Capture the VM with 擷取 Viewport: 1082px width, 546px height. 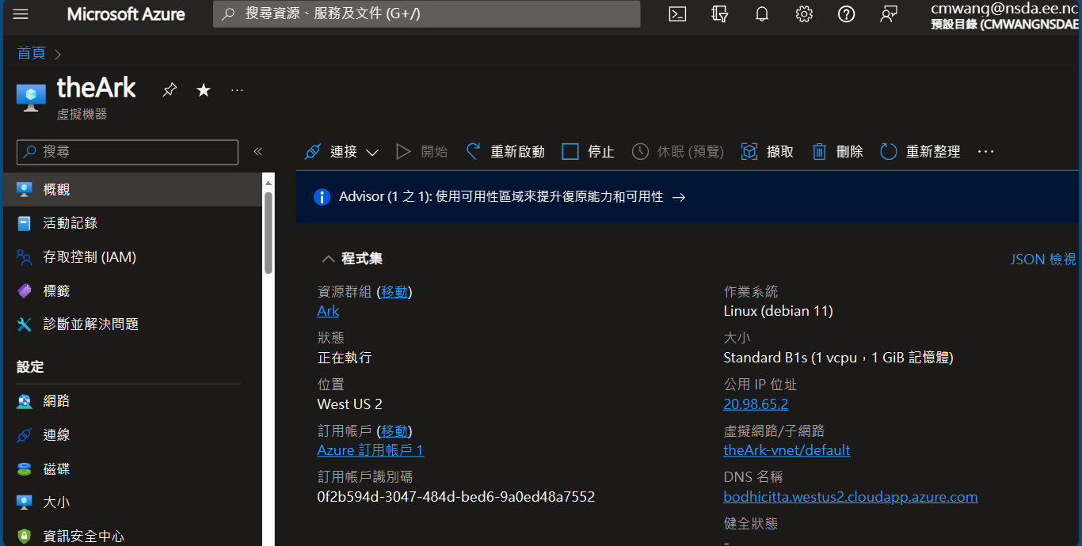pos(767,152)
